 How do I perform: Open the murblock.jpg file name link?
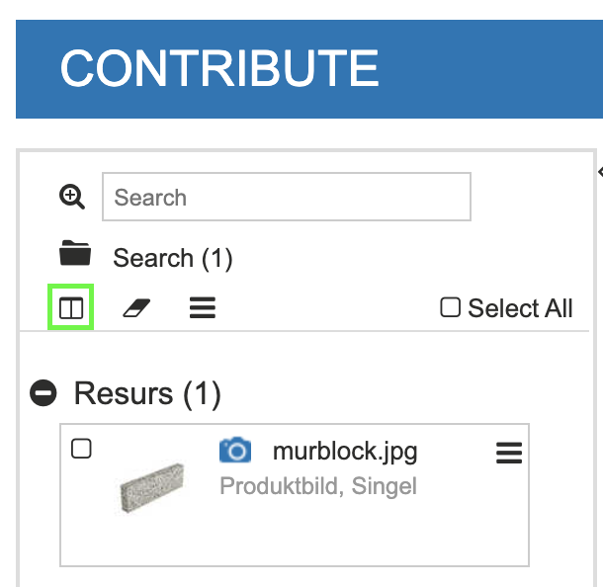[x=345, y=452]
